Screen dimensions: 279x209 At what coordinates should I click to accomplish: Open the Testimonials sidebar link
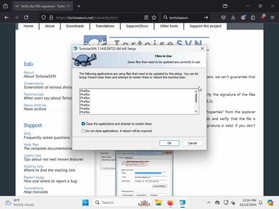click(x=34, y=94)
